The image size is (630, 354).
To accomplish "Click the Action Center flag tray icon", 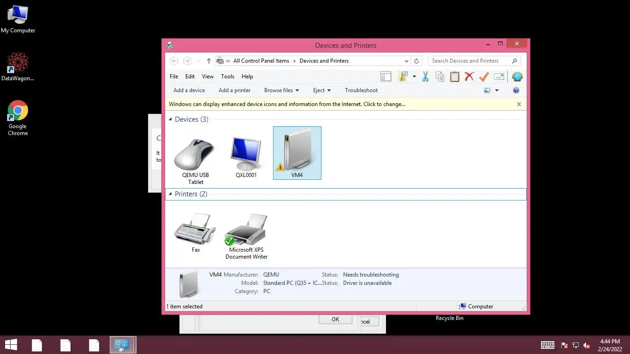I will pos(565,345).
